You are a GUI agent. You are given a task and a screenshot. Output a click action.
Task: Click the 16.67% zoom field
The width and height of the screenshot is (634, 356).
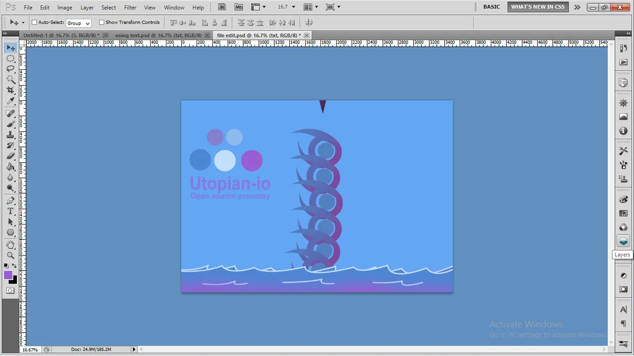[x=30, y=350]
